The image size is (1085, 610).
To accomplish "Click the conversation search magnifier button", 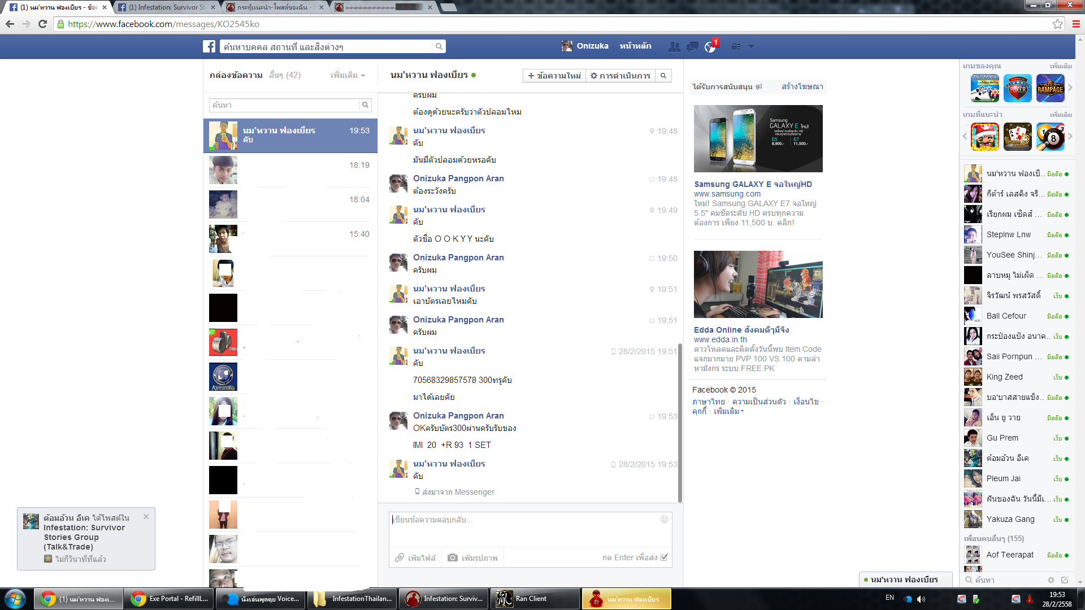I will [663, 76].
